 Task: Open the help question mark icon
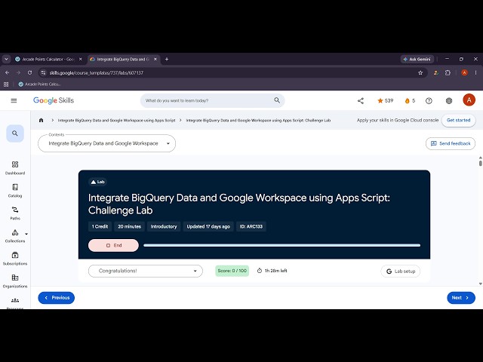[429, 100]
